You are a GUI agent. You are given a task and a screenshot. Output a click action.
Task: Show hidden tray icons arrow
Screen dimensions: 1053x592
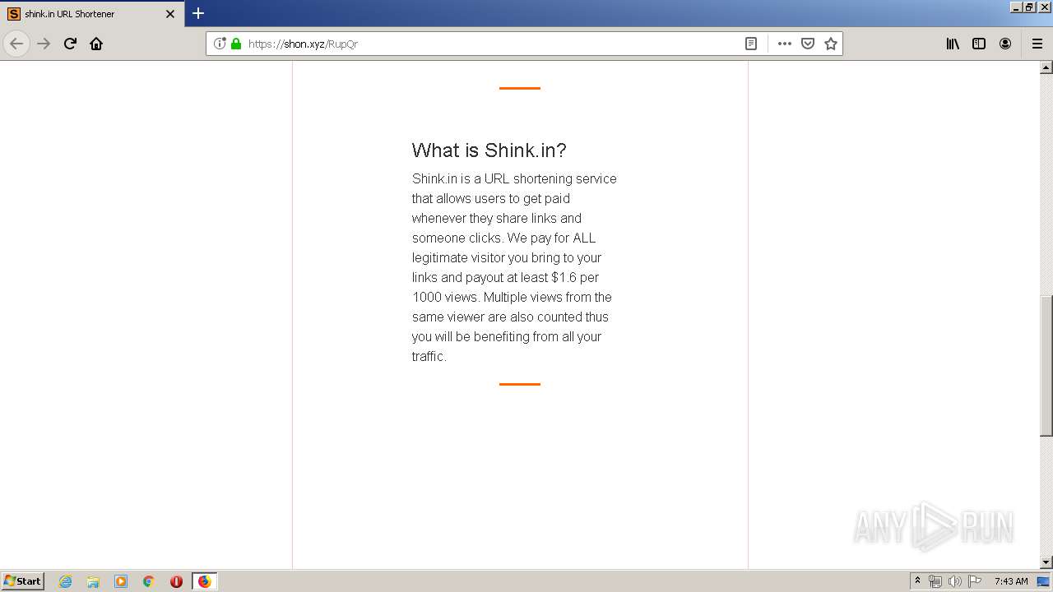[x=917, y=580]
